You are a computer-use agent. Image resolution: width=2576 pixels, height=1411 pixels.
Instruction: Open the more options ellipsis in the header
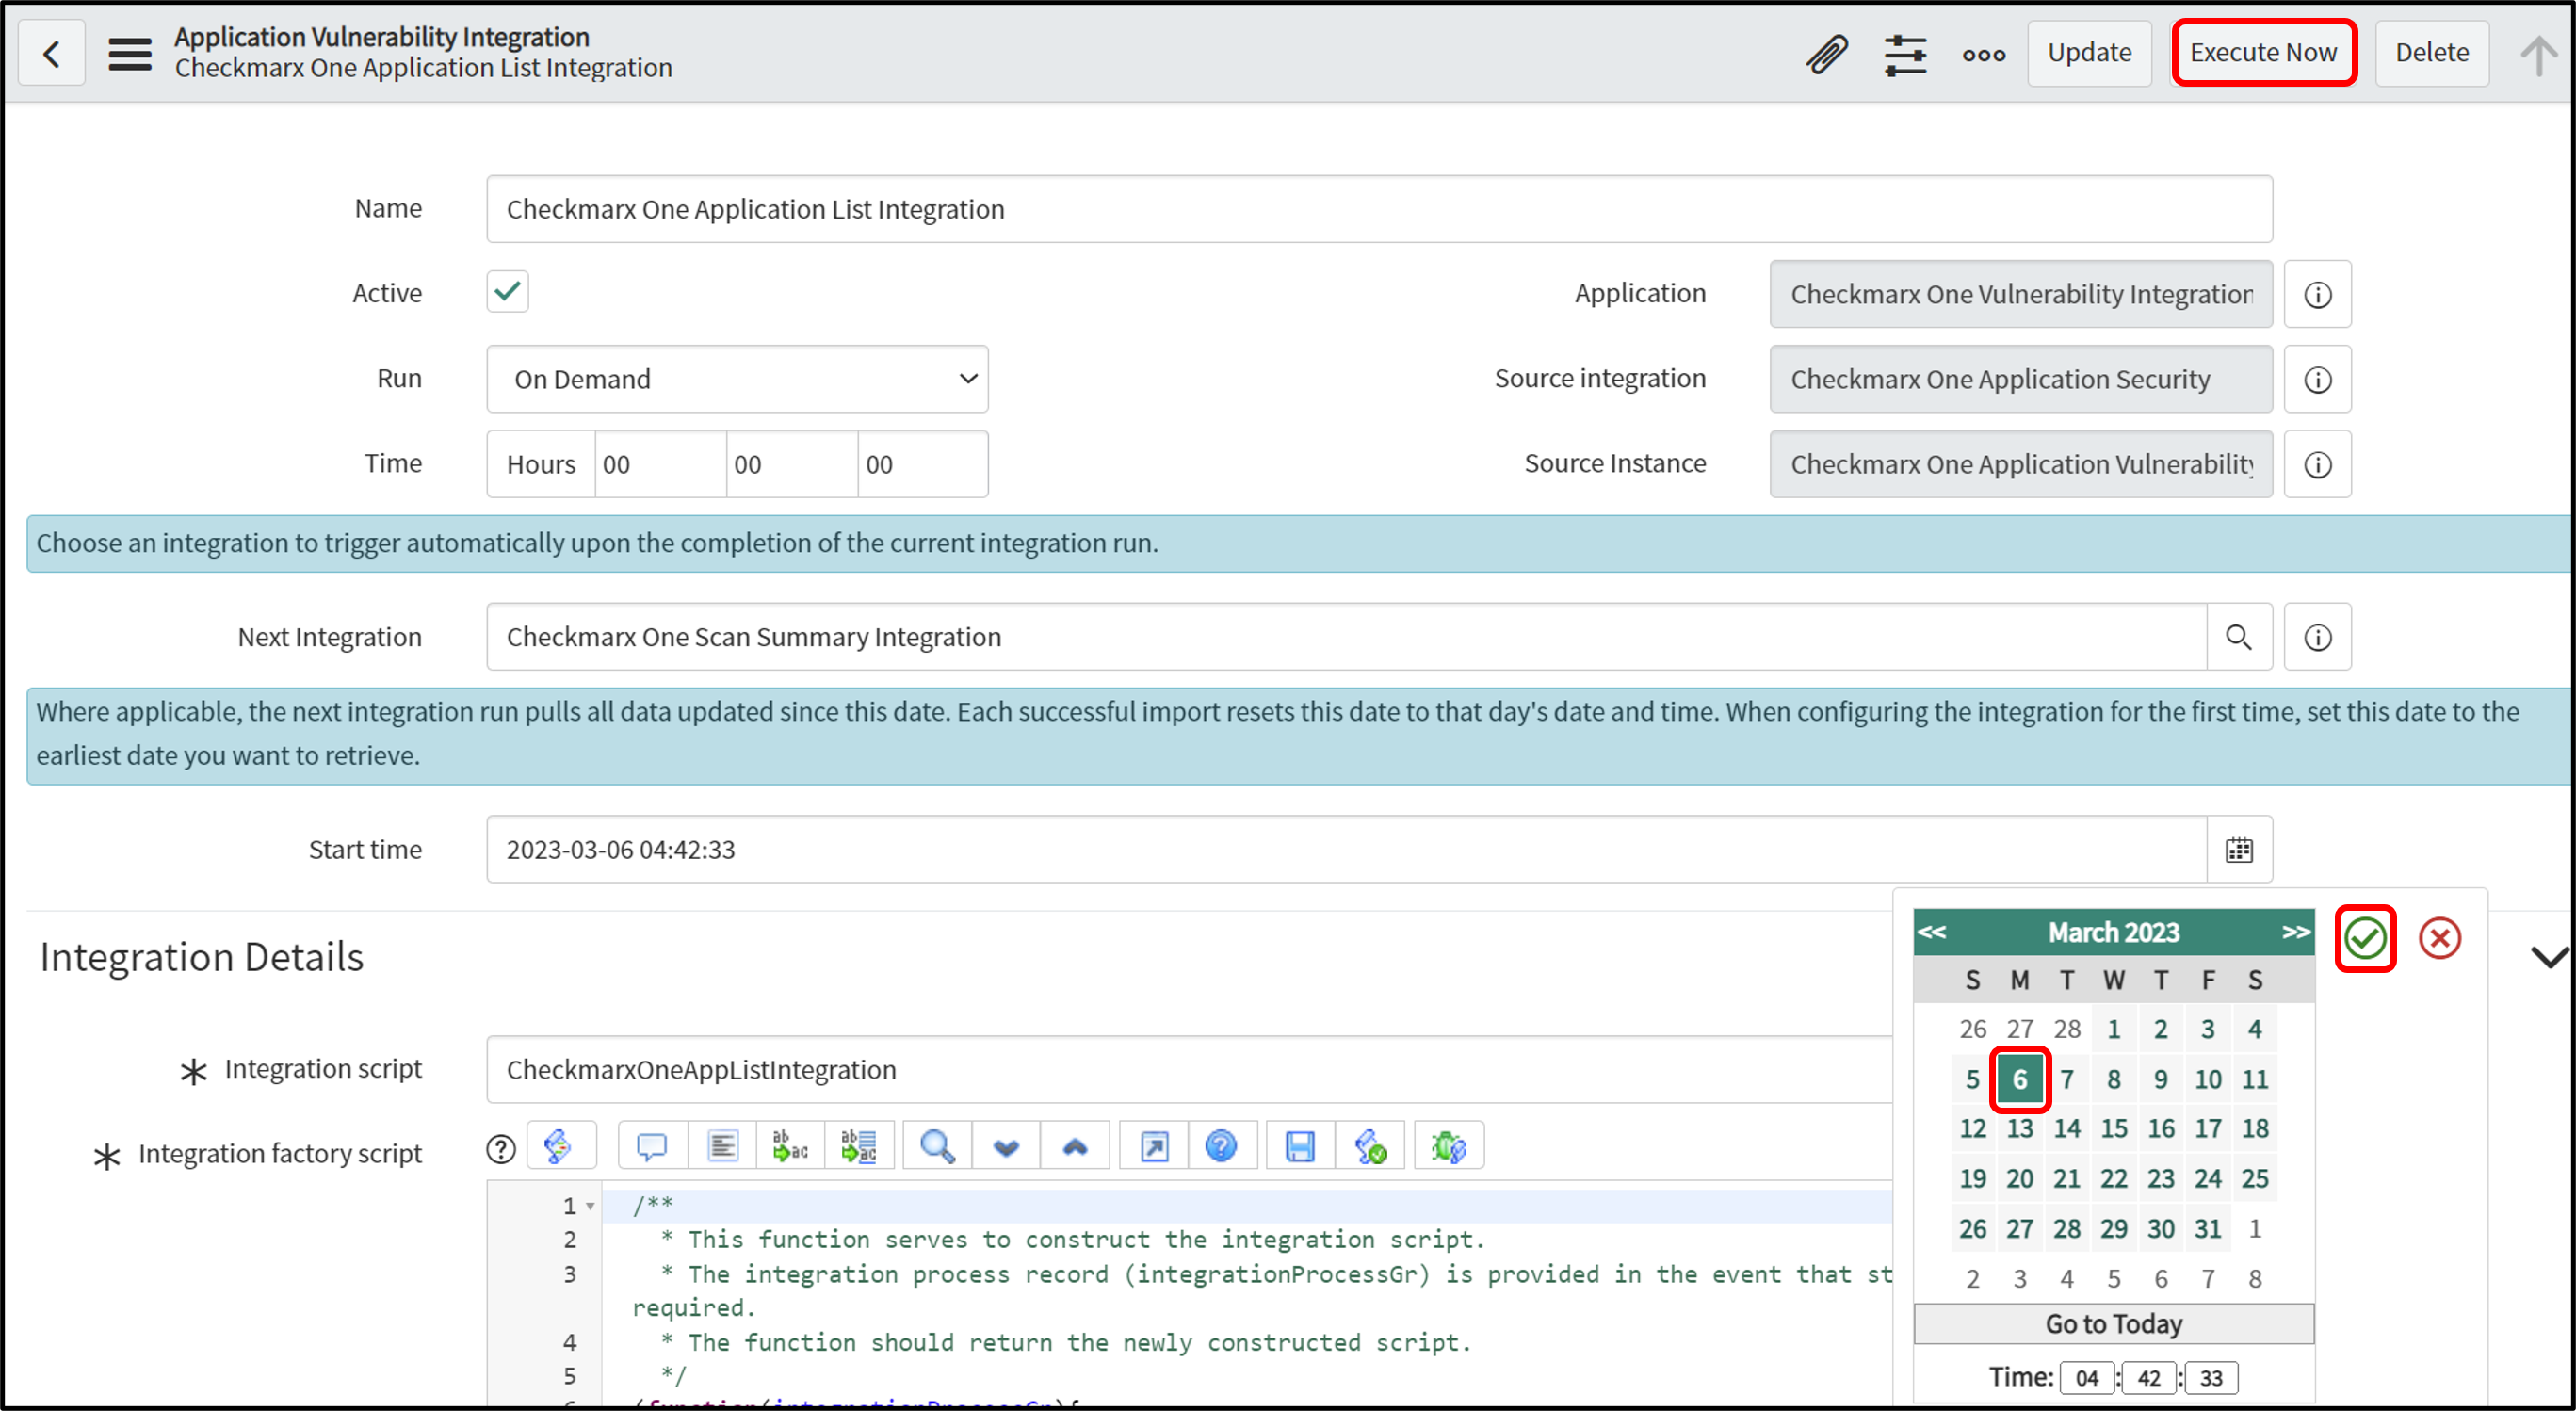1984,55
